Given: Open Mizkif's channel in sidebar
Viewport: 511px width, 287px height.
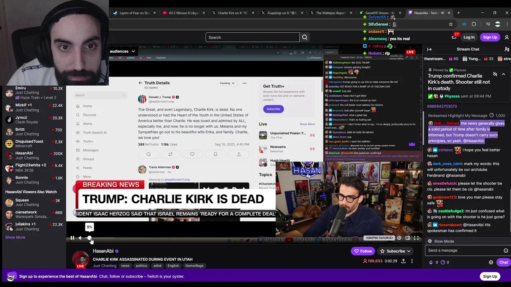Looking at the screenshot, I should (34, 108).
